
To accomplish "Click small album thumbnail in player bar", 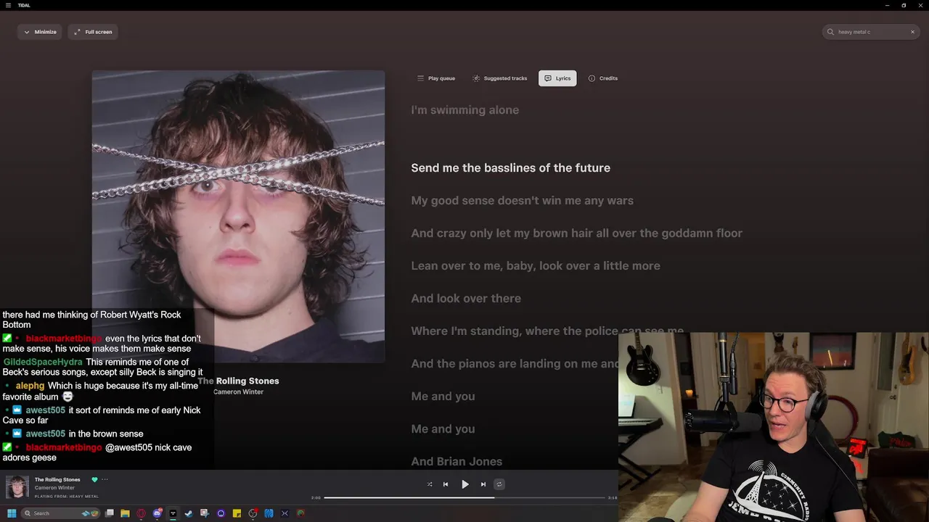I will click(17, 487).
